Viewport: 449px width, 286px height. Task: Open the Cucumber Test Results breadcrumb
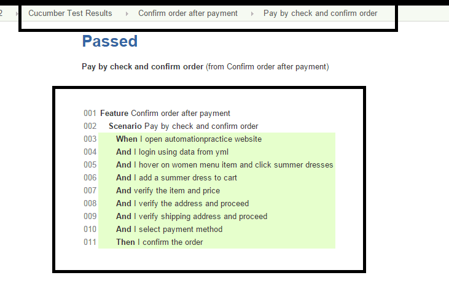tap(70, 13)
